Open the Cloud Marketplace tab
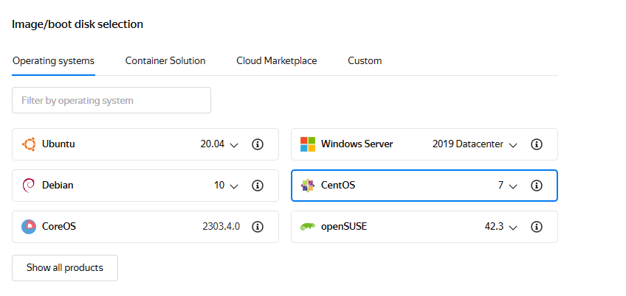The height and width of the screenshot is (296, 626). [276, 60]
